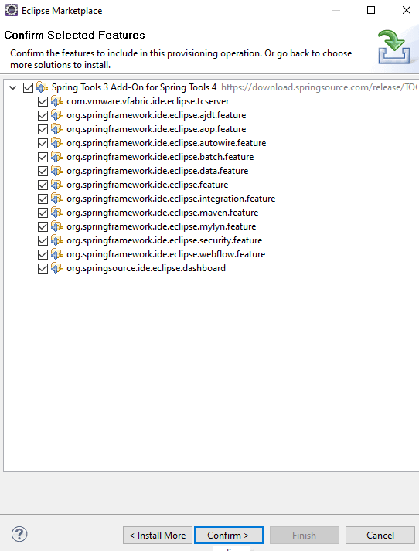Toggle the integration.feature checkbox

[43, 199]
